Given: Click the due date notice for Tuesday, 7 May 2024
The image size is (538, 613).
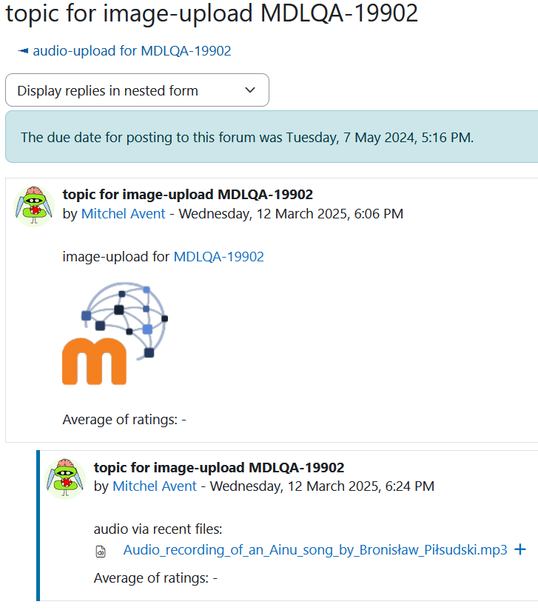Looking at the screenshot, I should tap(272, 137).
